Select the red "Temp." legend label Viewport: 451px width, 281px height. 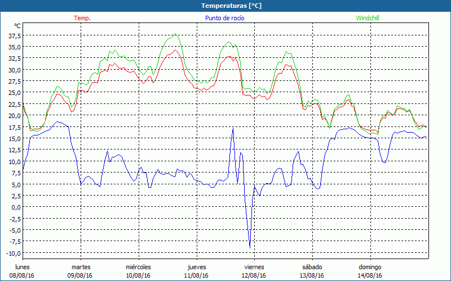pyautogui.click(x=82, y=18)
